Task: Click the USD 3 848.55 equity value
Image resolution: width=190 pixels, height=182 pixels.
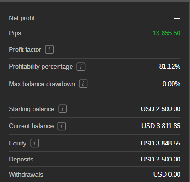Action: point(161,143)
